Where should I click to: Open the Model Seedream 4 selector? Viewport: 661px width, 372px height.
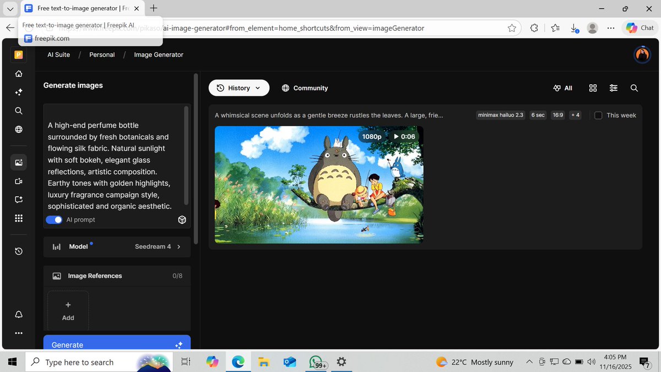tap(117, 247)
